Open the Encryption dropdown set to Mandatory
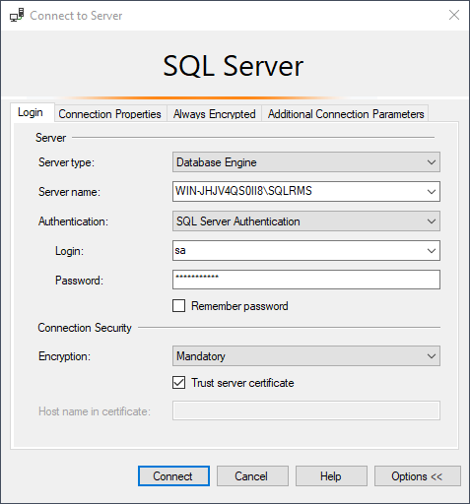 point(306,356)
